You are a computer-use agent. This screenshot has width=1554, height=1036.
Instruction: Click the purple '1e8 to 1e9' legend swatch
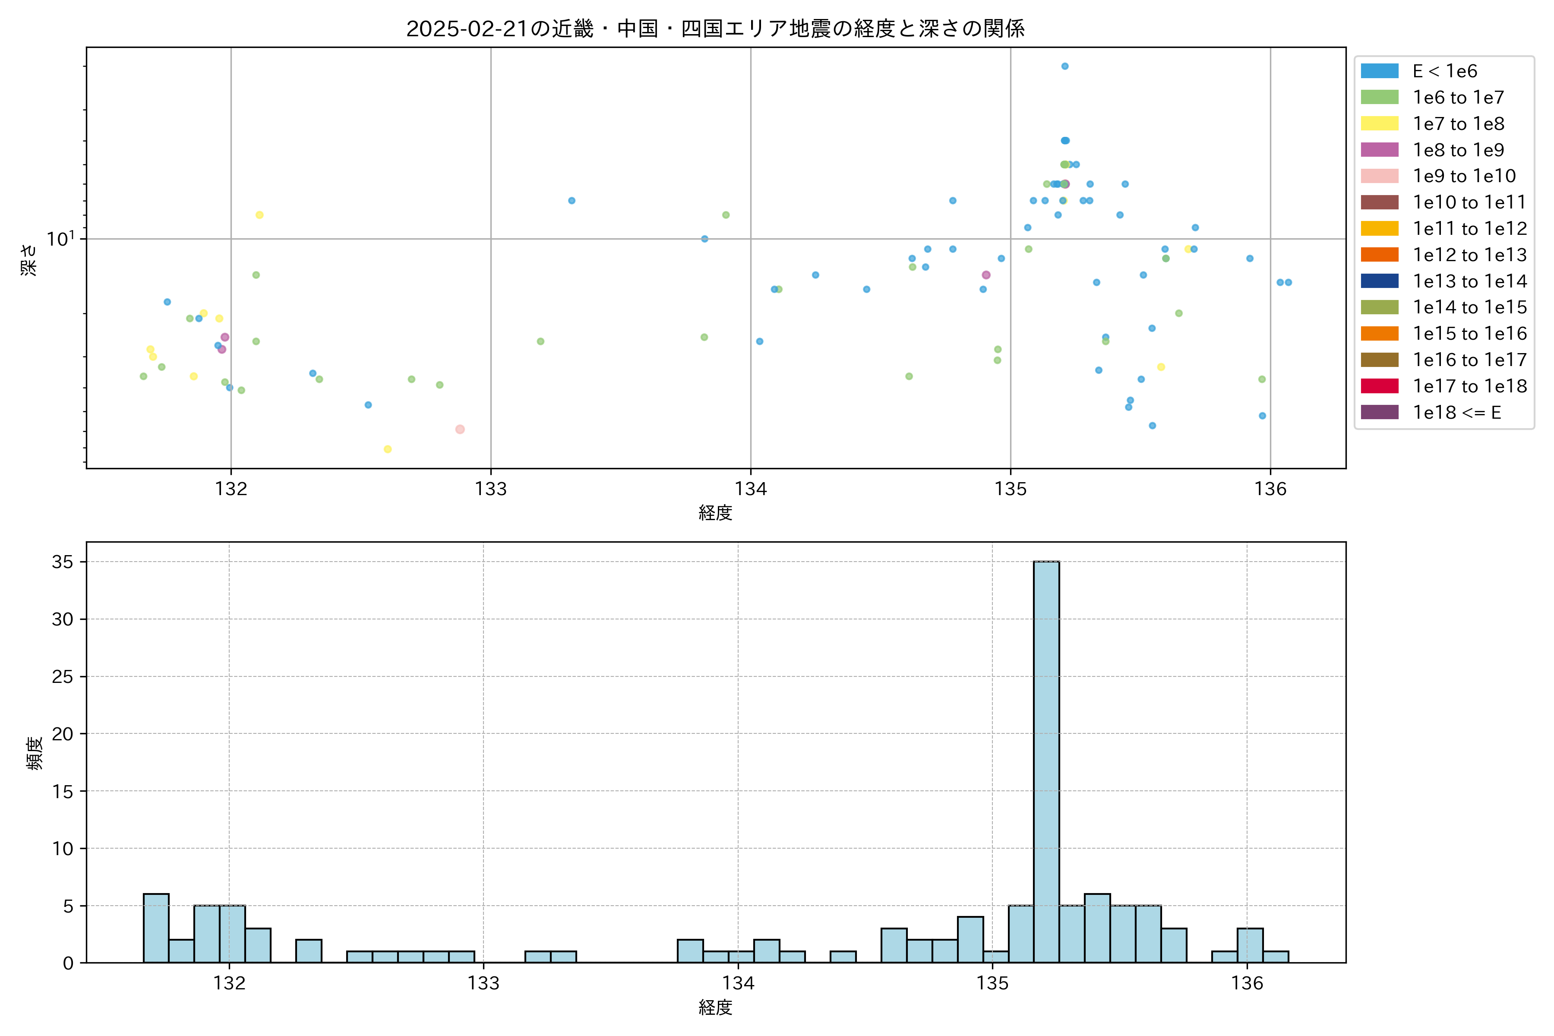1379,150
